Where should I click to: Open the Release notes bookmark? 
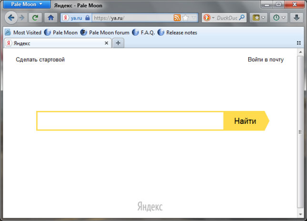click(x=177, y=32)
